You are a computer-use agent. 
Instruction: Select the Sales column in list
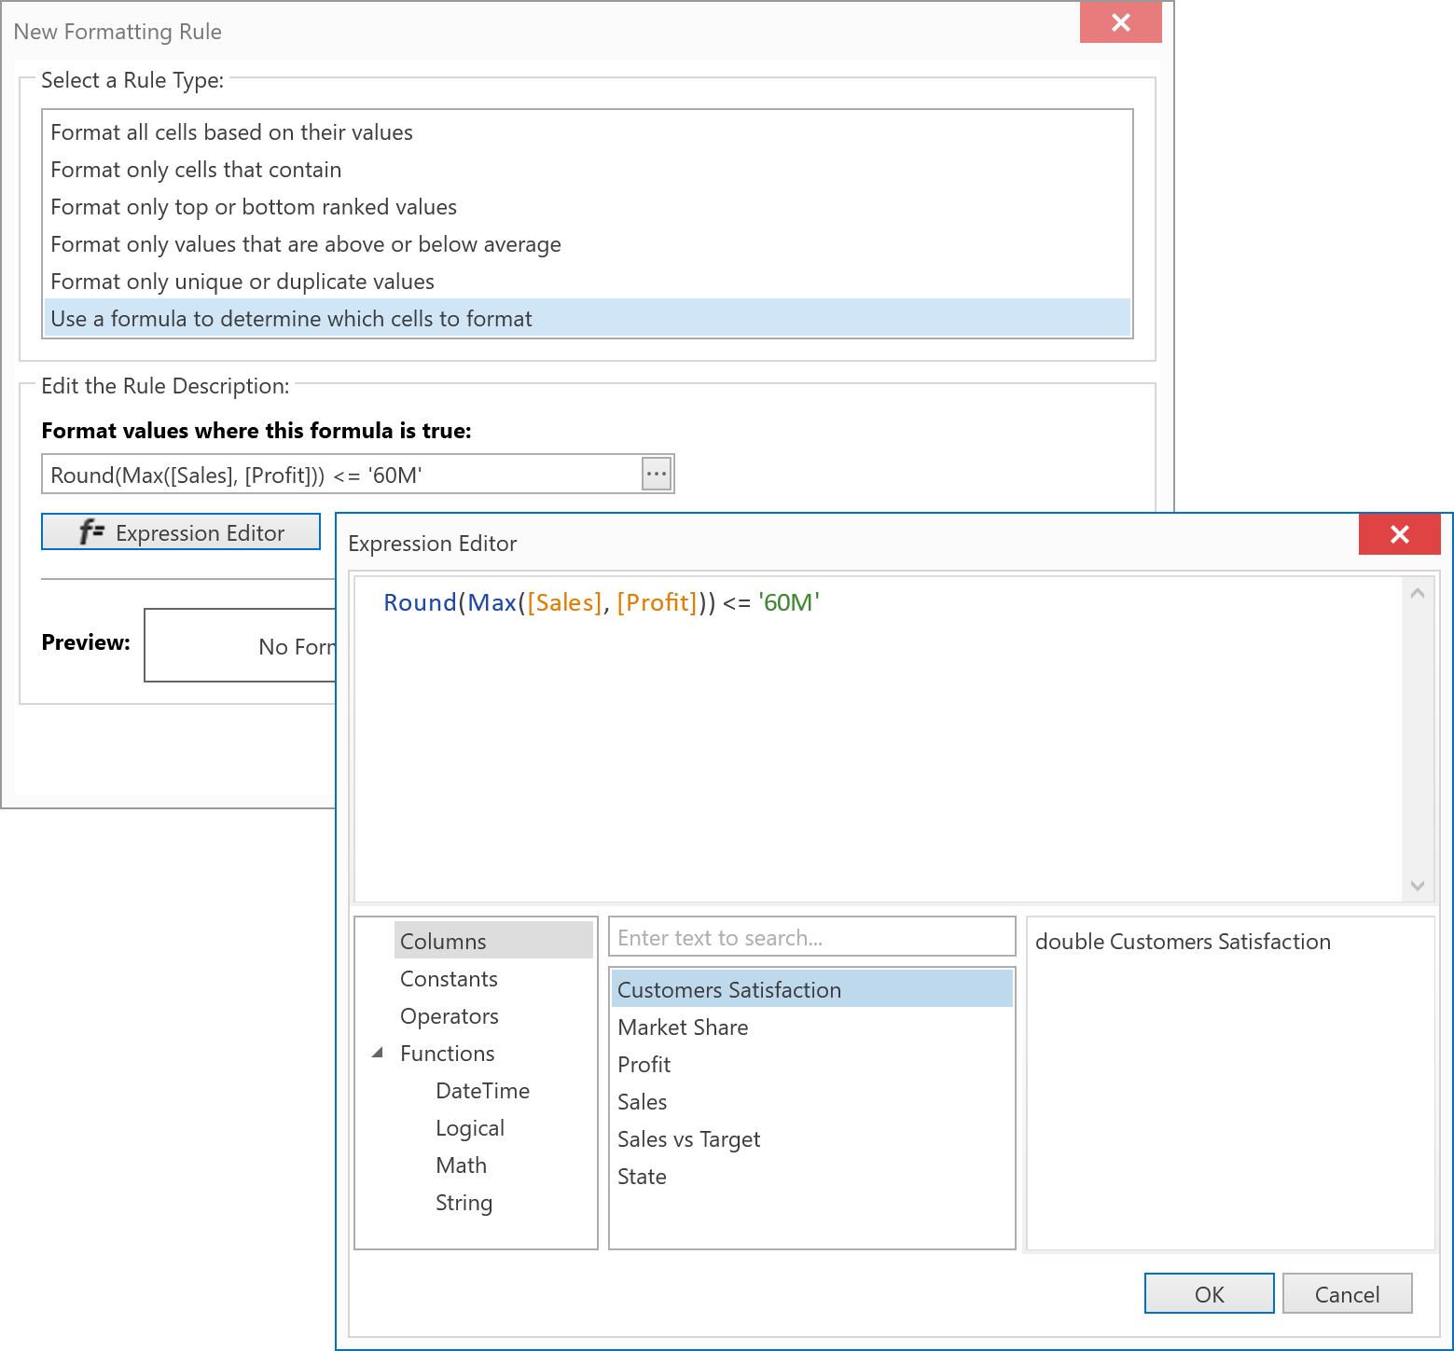point(811,1102)
